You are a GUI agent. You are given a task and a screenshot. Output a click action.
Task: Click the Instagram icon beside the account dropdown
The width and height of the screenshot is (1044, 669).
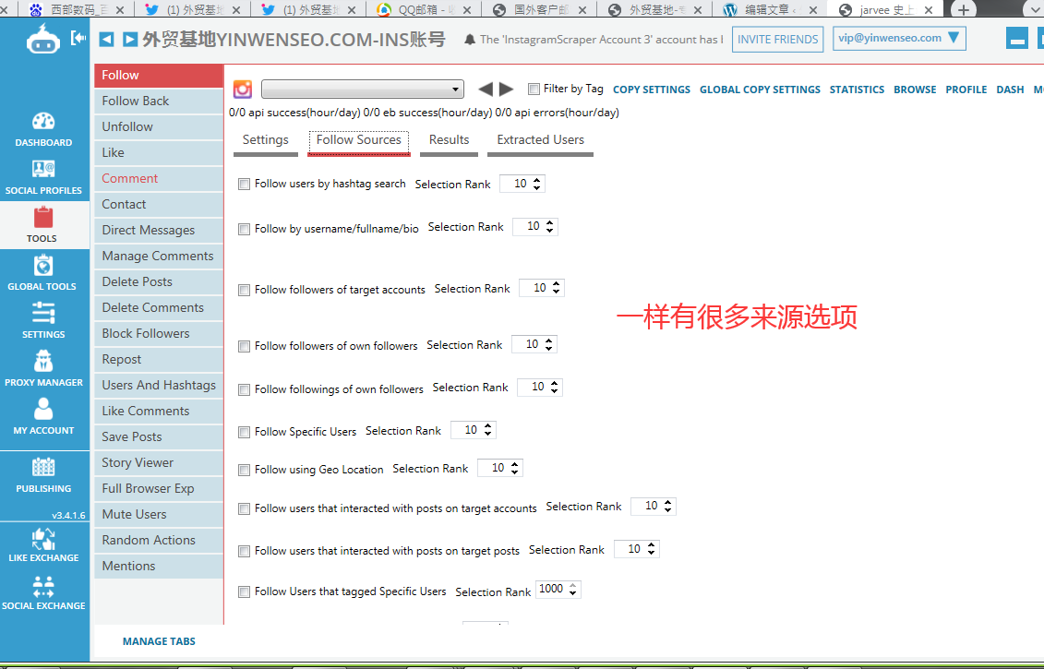[242, 89]
